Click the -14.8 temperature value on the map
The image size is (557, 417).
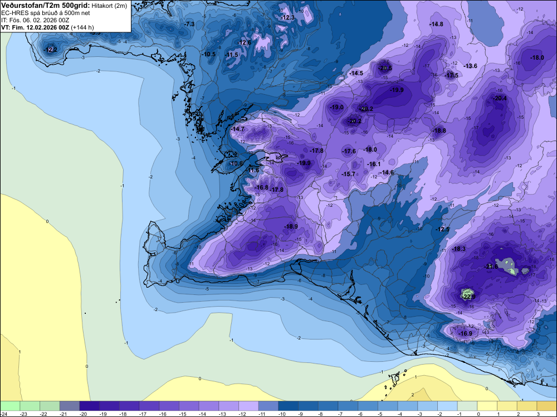436,24
